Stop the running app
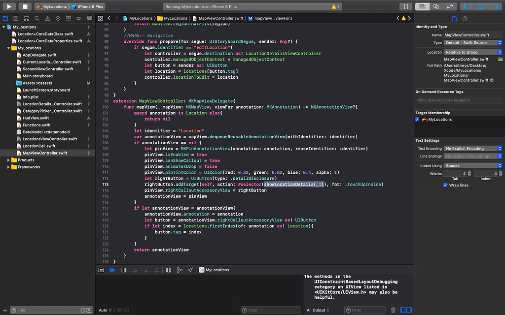 (x=25, y=6)
